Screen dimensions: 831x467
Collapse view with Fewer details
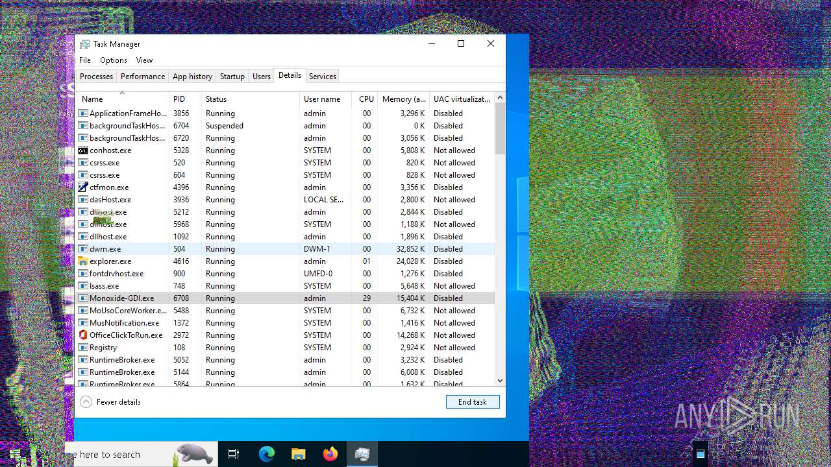(110, 402)
